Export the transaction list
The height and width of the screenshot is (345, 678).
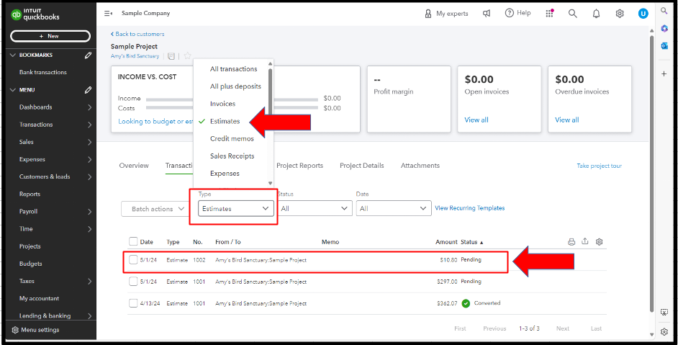585,241
